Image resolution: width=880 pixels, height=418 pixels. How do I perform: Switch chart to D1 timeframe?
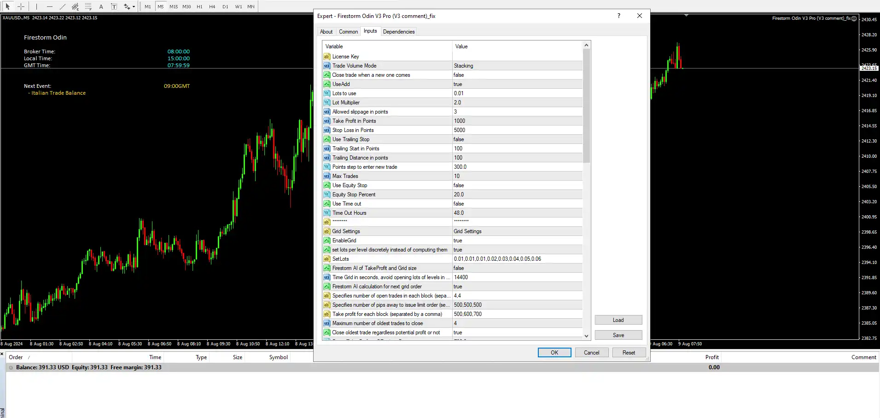pos(225,6)
